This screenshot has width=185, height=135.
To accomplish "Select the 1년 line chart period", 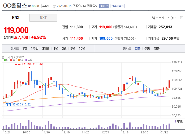I will coord(56,48).
